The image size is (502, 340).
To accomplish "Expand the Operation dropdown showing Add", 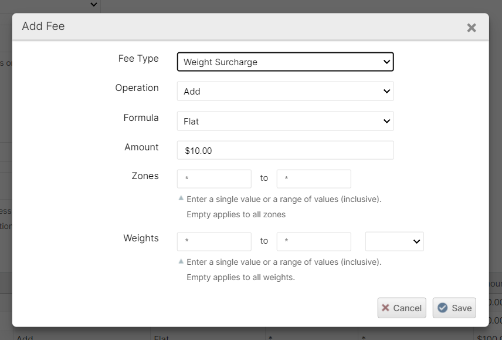I will point(285,92).
